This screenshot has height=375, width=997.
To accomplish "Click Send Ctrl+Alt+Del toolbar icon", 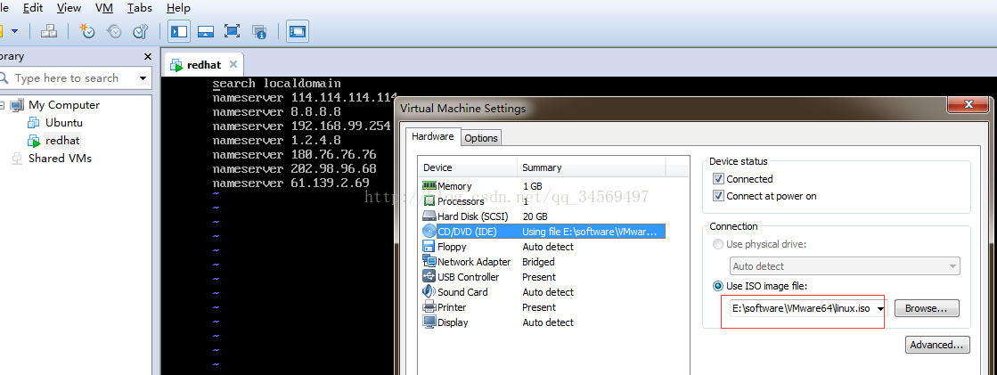I will point(49,30).
